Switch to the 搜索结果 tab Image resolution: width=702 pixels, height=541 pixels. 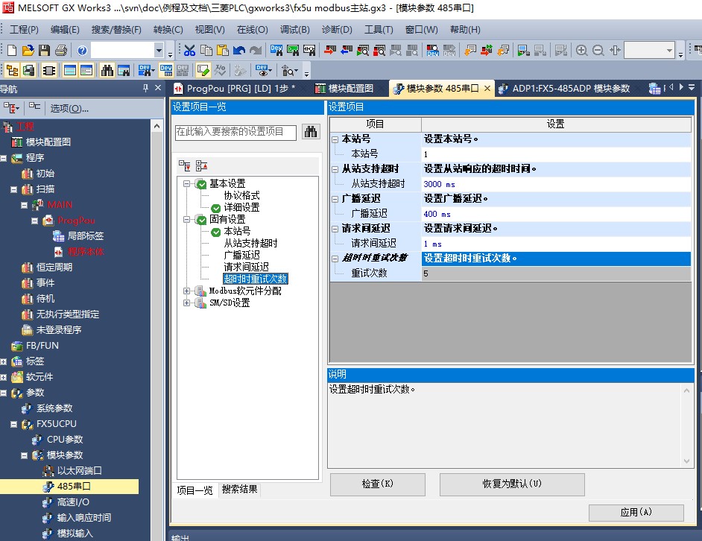pyautogui.click(x=240, y=490)
